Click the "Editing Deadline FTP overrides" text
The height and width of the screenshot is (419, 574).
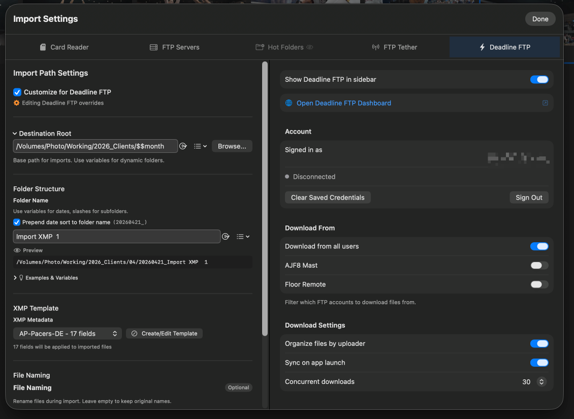point(62,103)
